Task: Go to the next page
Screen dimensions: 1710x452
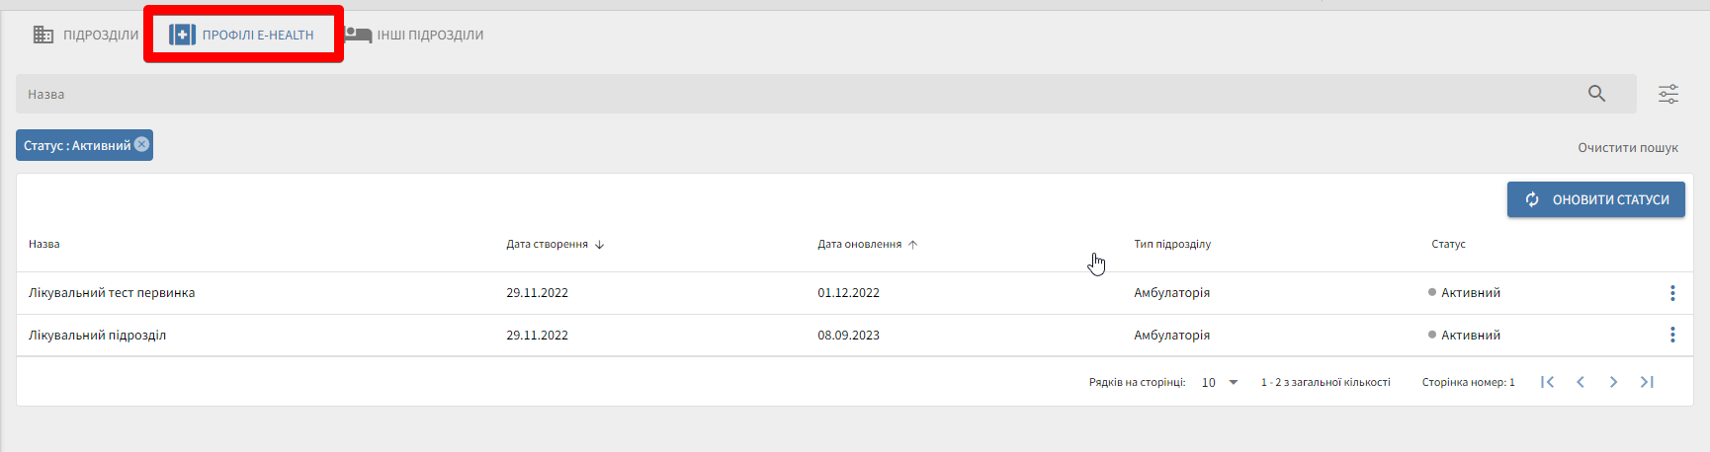Action: [x=1613, y=382]
